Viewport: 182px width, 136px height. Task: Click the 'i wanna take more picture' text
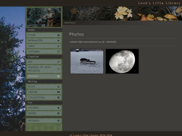[x=93, y=42]
